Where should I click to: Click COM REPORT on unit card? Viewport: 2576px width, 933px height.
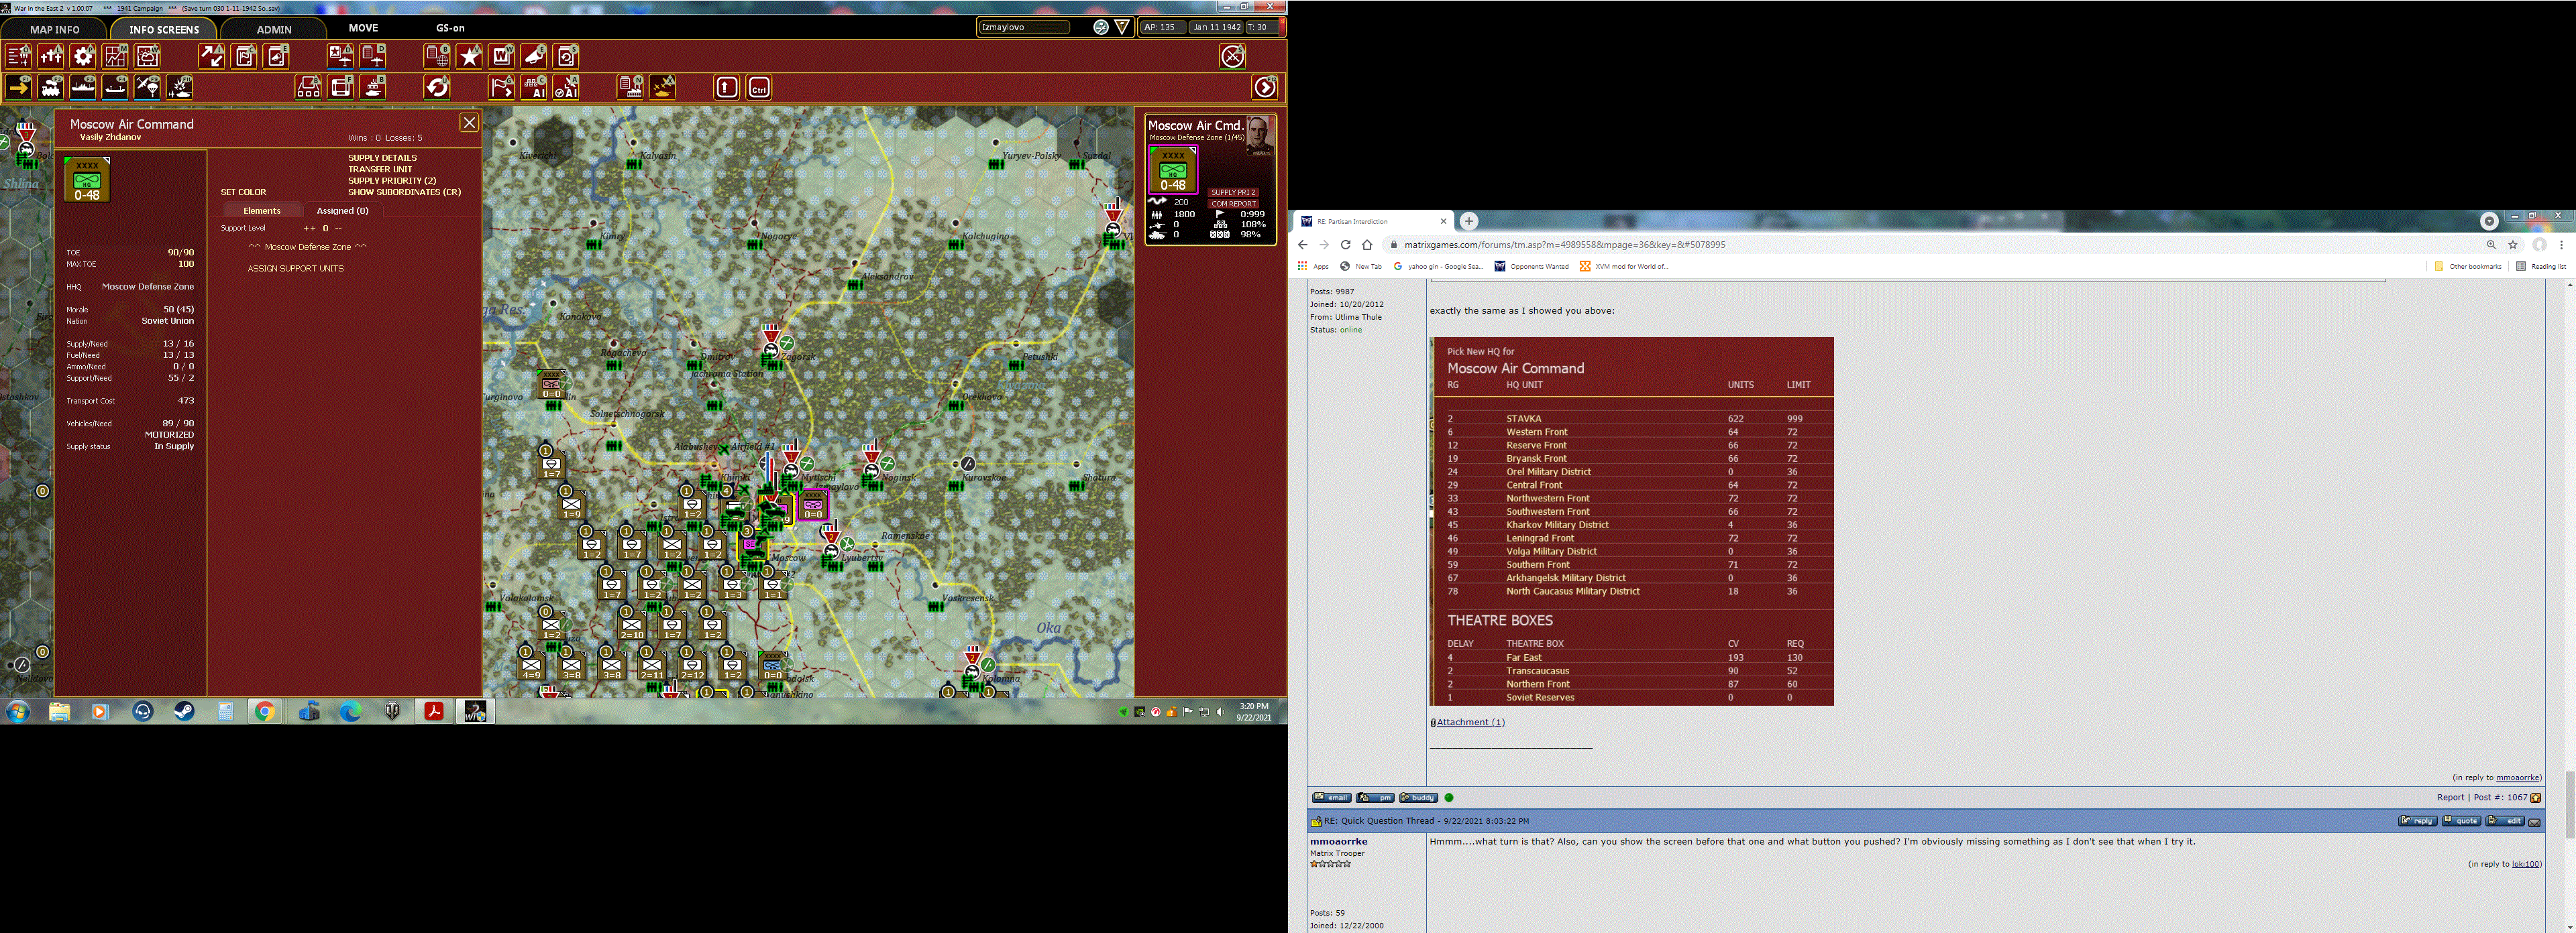point(1233,203)
